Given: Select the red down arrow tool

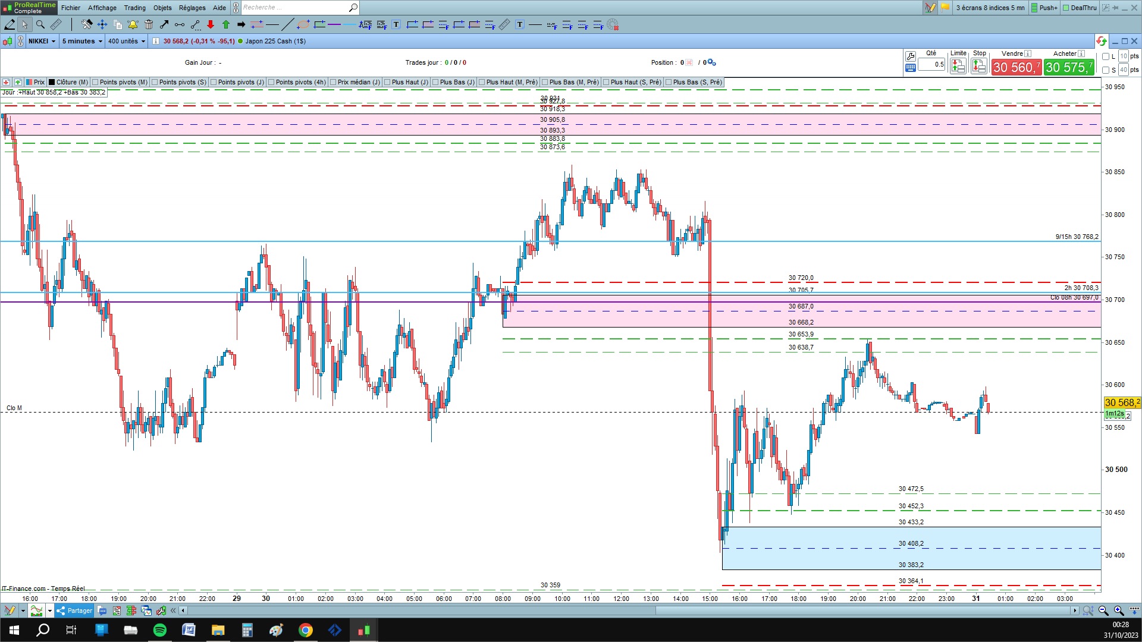Looking at the screenshot, I should pyautogui.click(x=211, y=24).
